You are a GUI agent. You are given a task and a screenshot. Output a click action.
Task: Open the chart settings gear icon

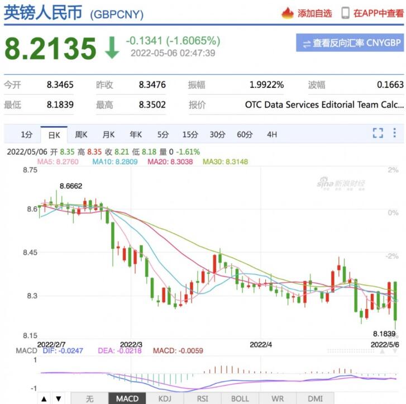(395, 133)
